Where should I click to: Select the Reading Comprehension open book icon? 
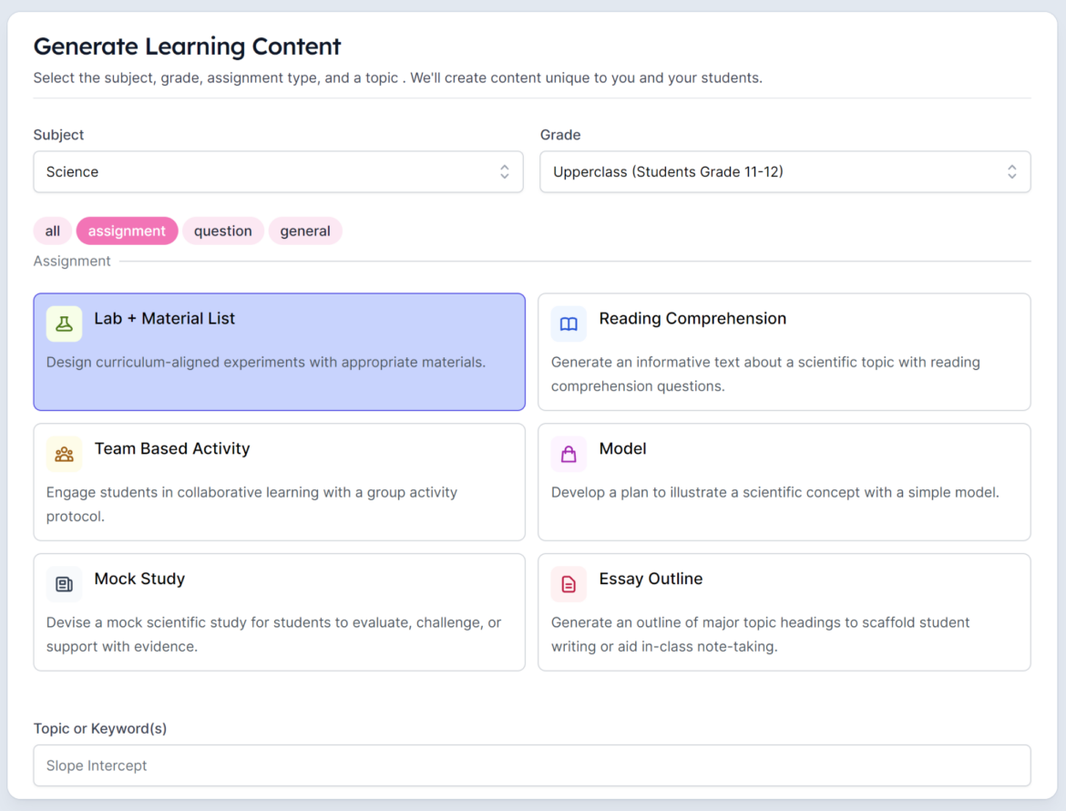(569, 323)
